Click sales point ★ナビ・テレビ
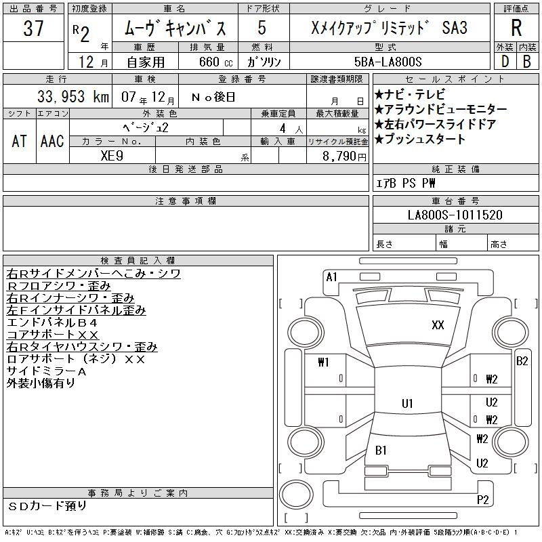Viewport: 542px width, 542px height. [x=410, y=95]
